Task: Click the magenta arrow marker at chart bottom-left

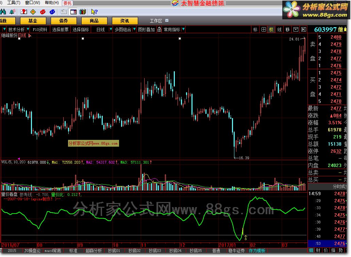Action: 19,159
